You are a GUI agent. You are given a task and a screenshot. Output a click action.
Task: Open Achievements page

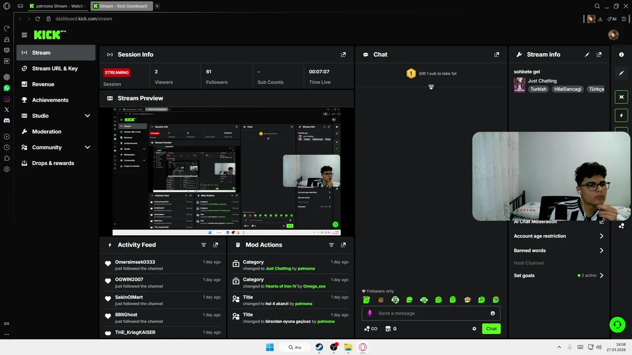pyautogui.click(x=56, y=100)
